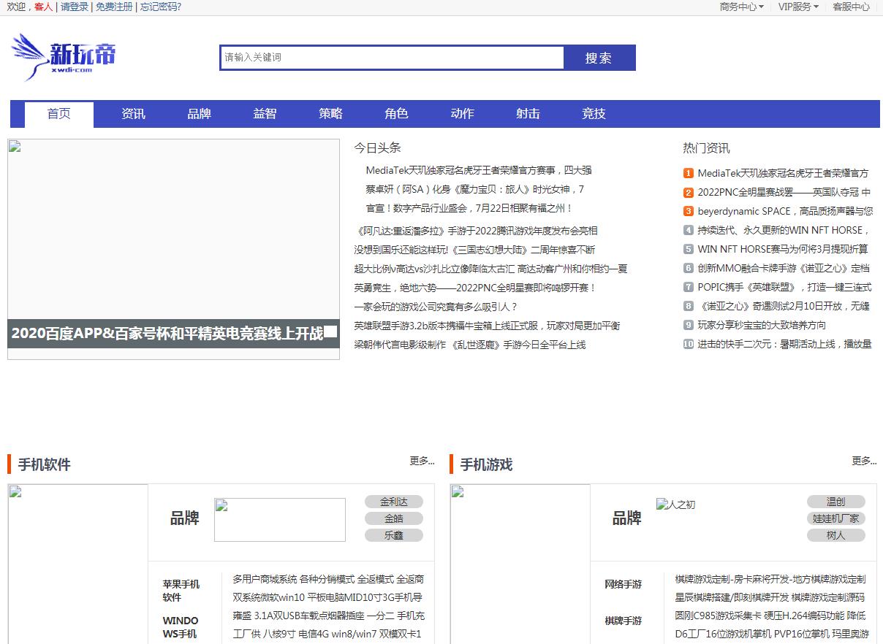Open 多用户商城系统 各种分销模式 listing

tap(328, 579)
